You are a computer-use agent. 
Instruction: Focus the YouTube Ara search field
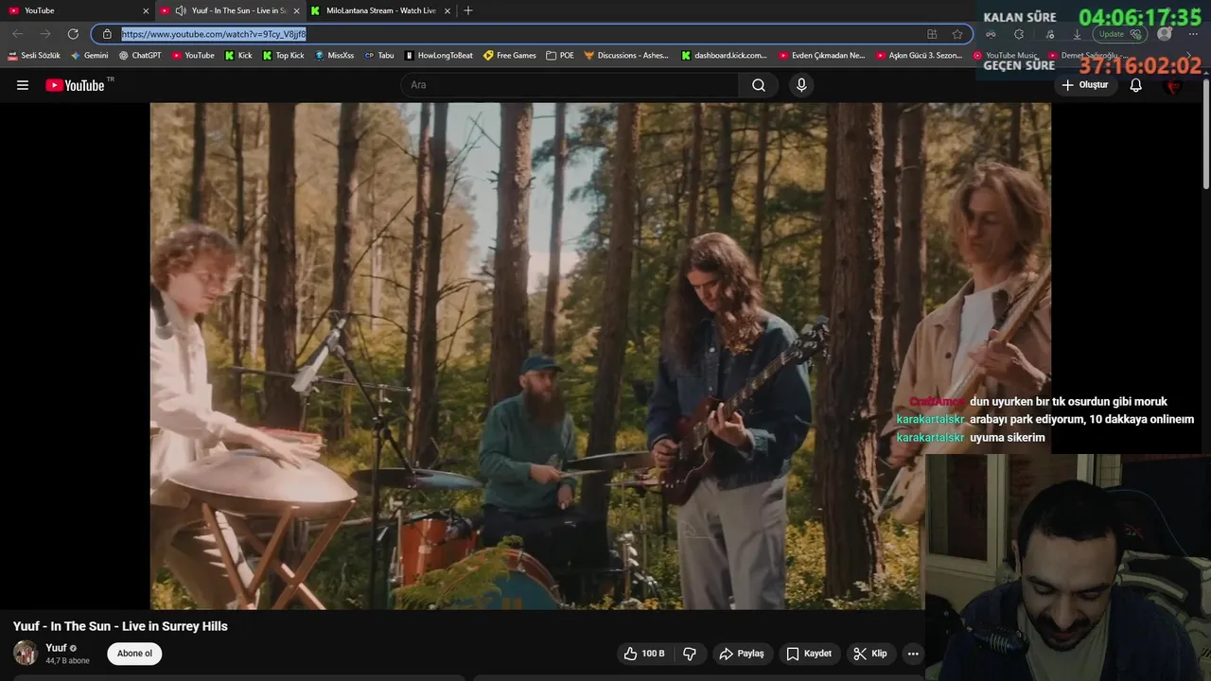tap(570, 85)
